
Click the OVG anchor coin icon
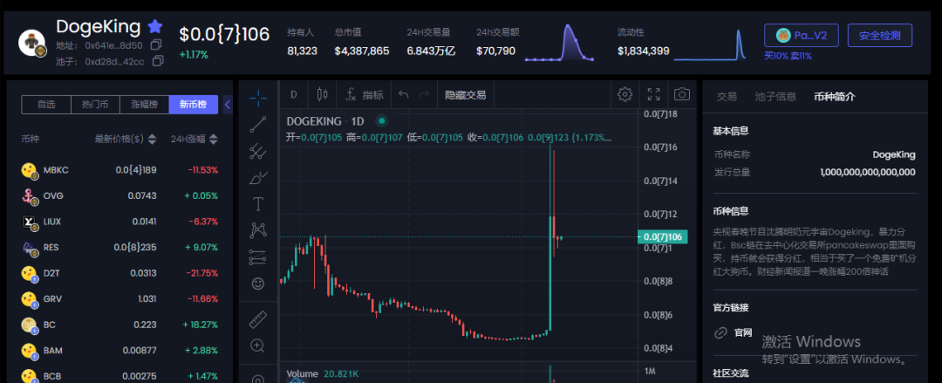pos(29,196)
